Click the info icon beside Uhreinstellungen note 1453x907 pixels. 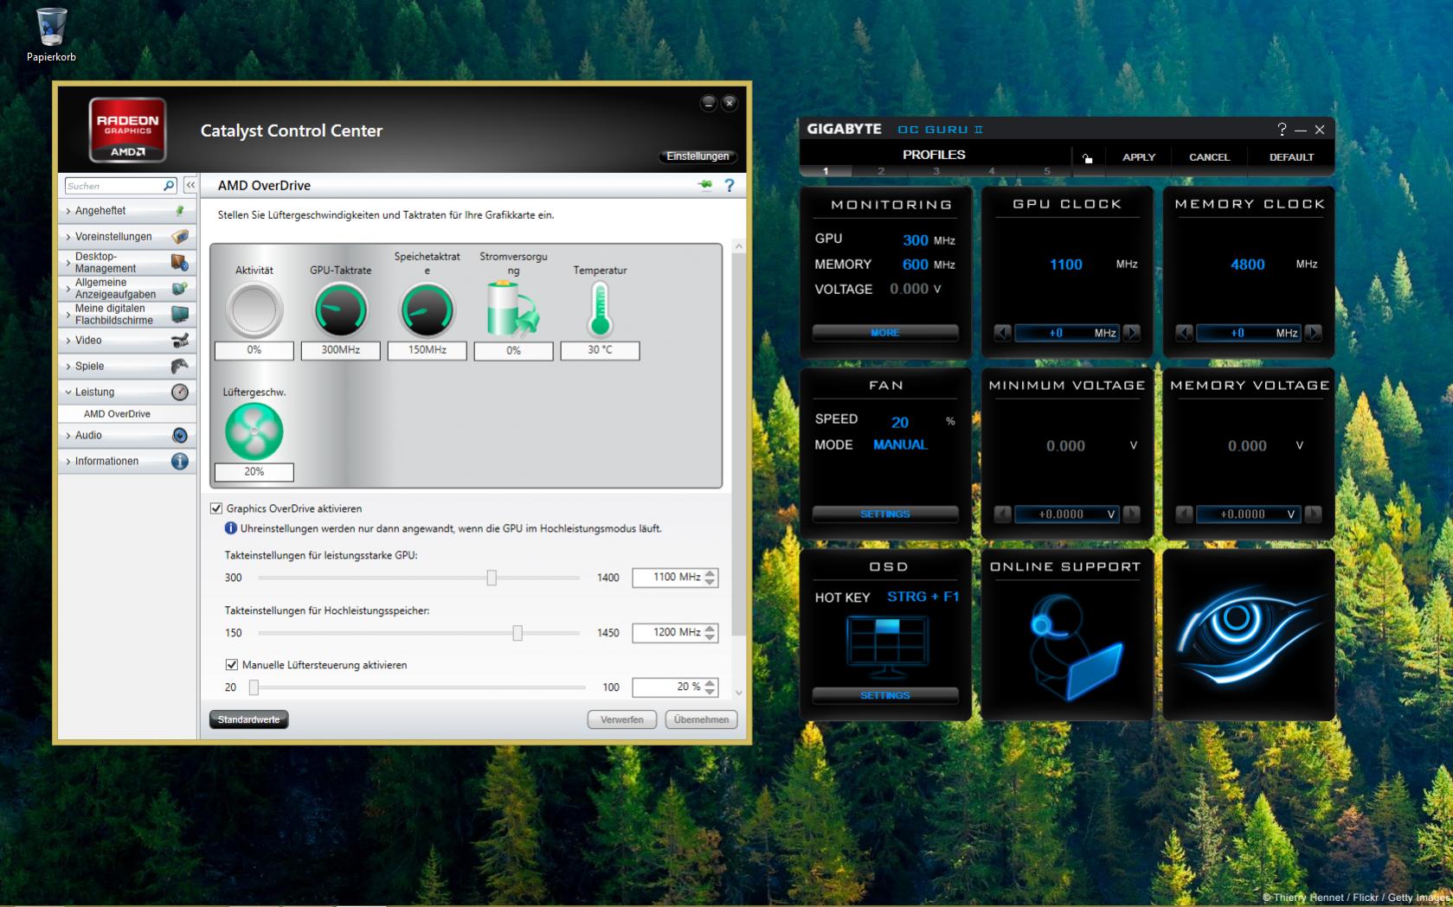[231, 528]
